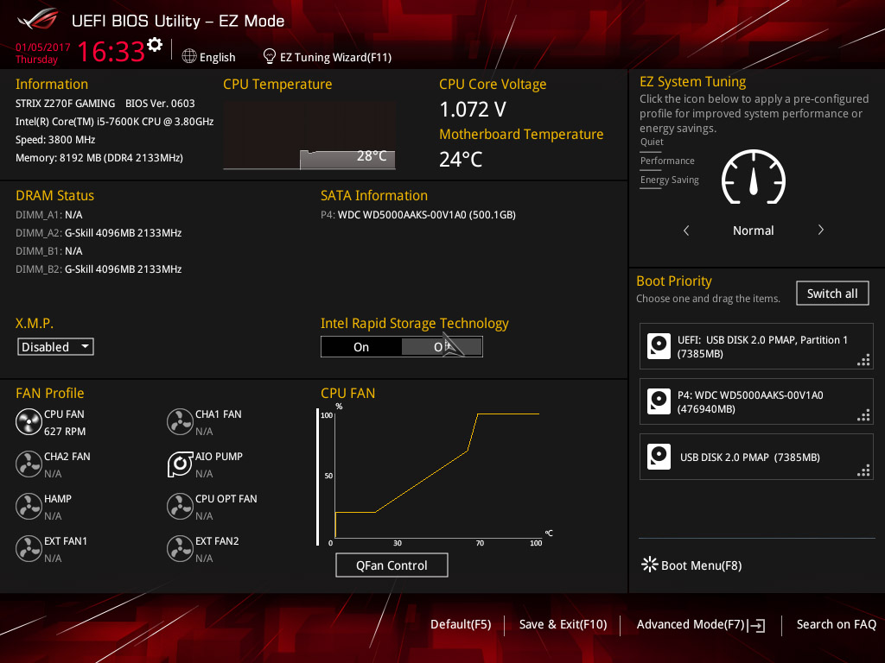Click Save & Exit(F10)
The height and width of the screenshot is (663, 885).
563,625
